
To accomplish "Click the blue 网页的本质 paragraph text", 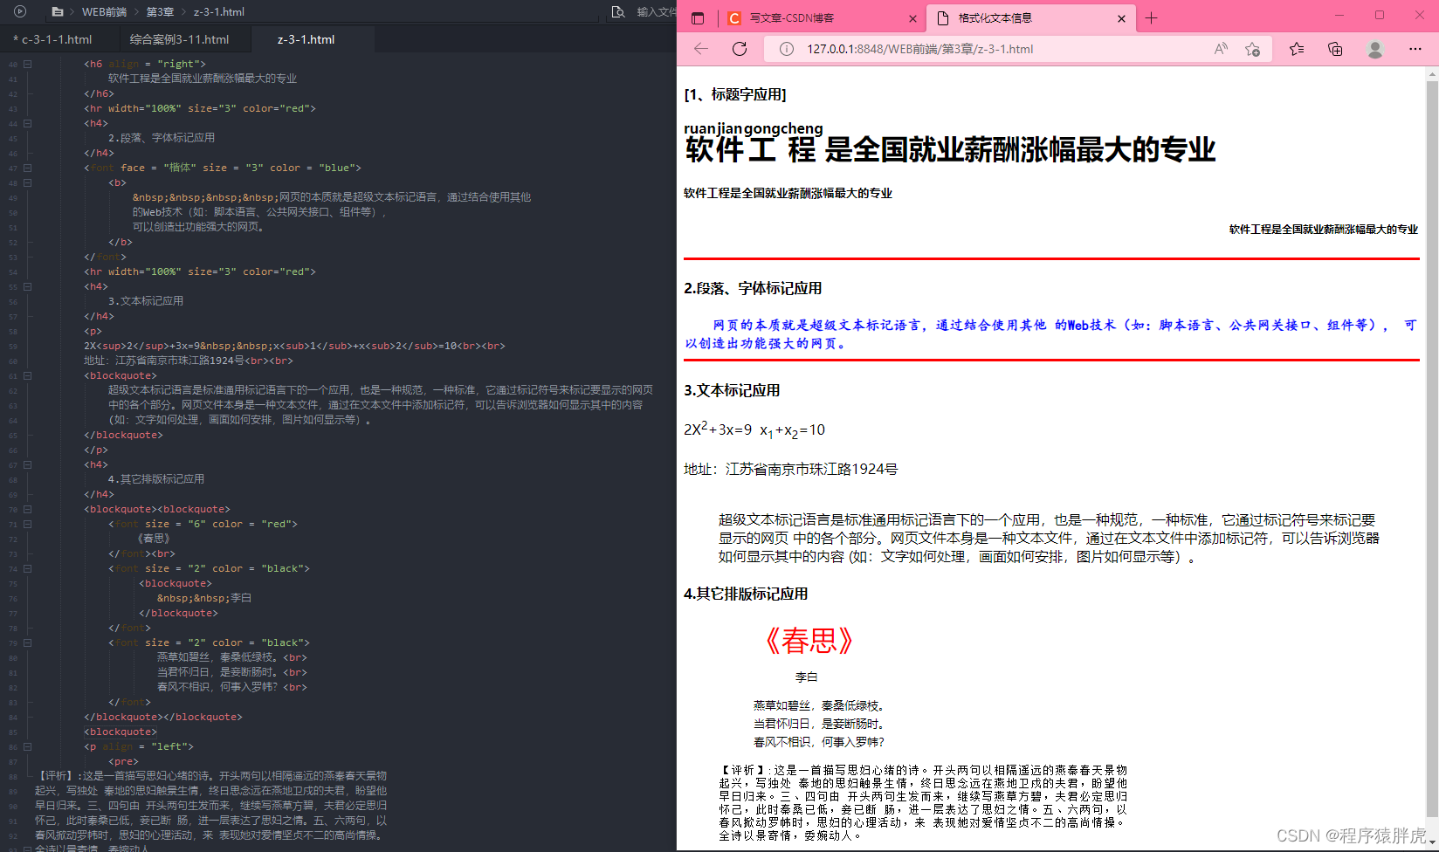I will tap(1051, 334).
